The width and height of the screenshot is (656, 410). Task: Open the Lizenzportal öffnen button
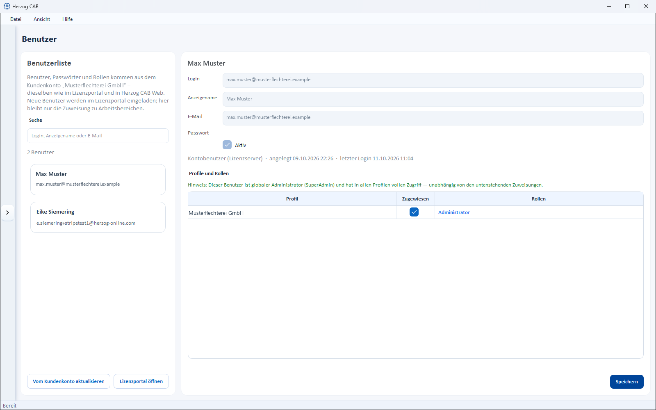tap(141, 381)
